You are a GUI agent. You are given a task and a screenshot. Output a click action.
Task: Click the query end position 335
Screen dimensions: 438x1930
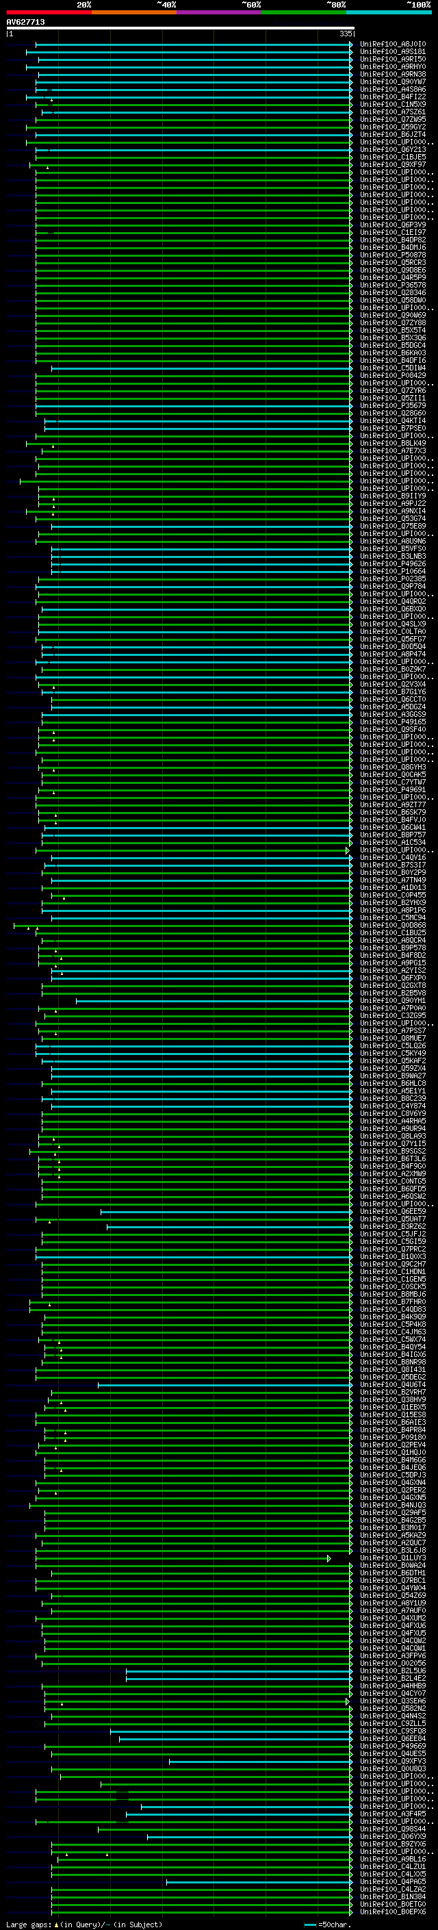(345, 34)
